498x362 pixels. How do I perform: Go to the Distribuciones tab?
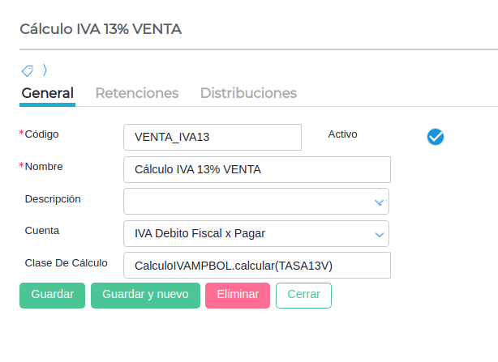pyautogui.click(x=248, y=93)
